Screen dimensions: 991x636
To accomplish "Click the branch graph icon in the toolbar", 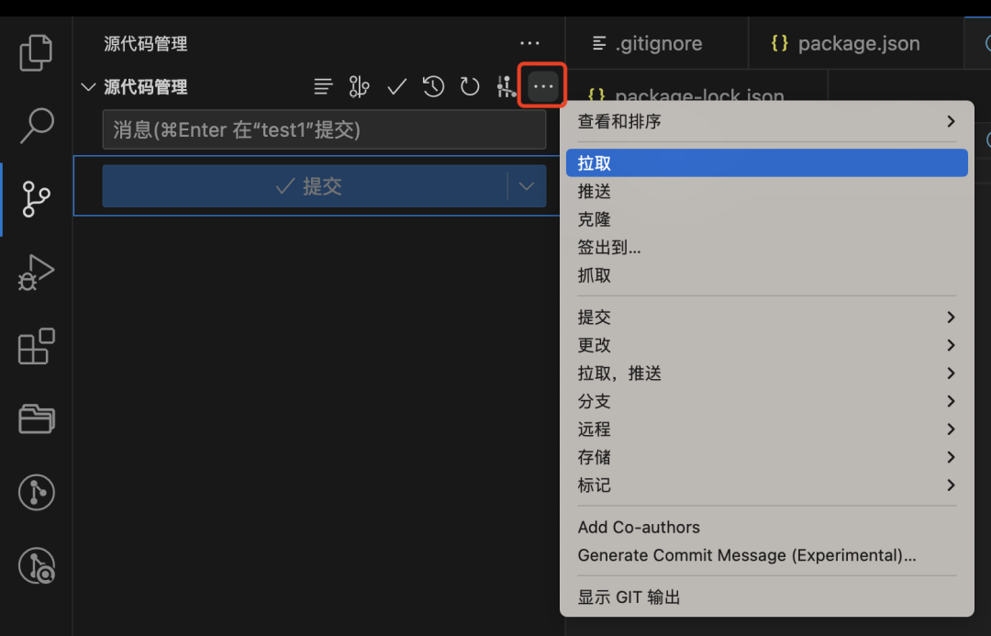I will point(359,86).
